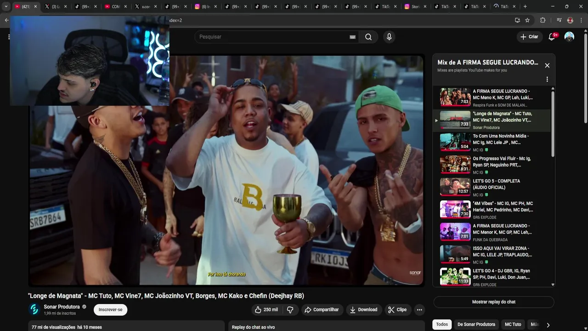Click the Compartilhar share button

[322, 310]
